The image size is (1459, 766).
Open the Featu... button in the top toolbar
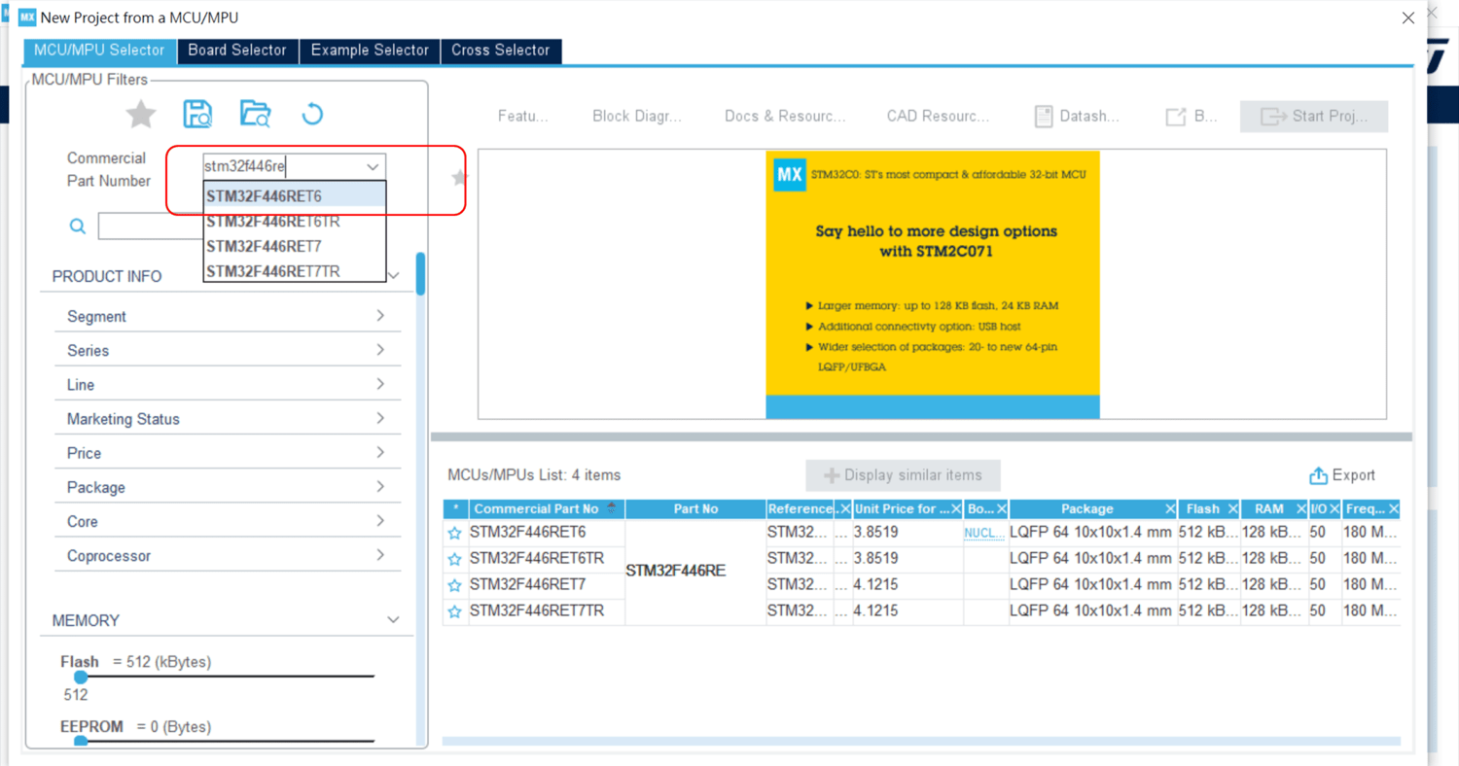[523, 116]
